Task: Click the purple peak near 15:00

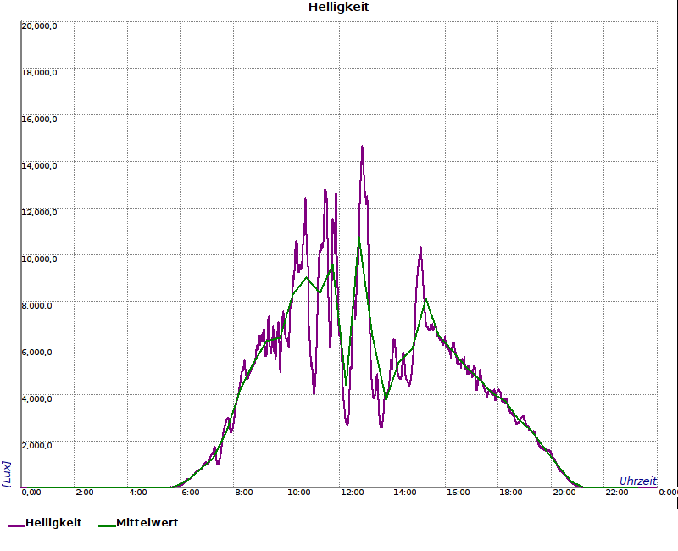Action: [x=420, y=248]
